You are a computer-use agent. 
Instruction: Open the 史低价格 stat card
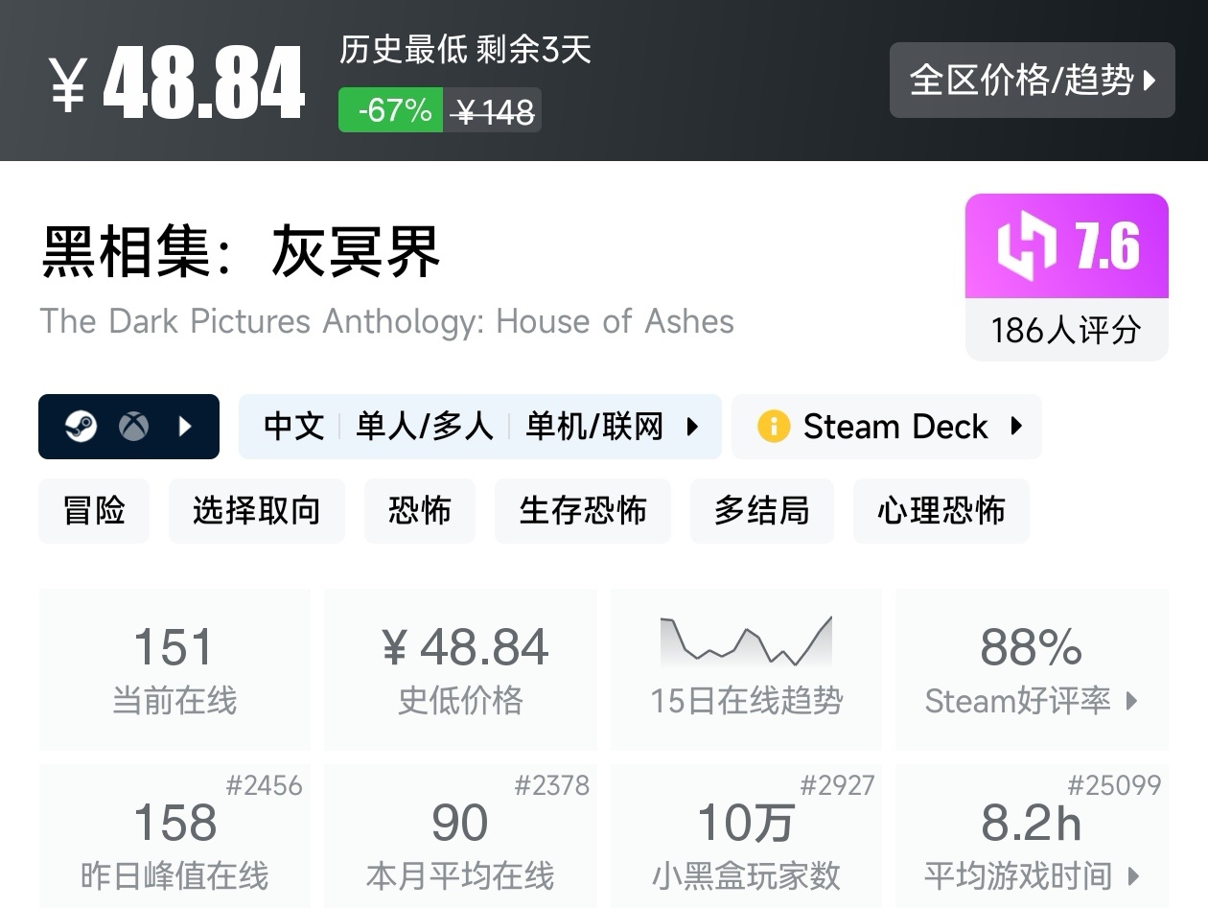pyautogui.click(x=460, y=668)
